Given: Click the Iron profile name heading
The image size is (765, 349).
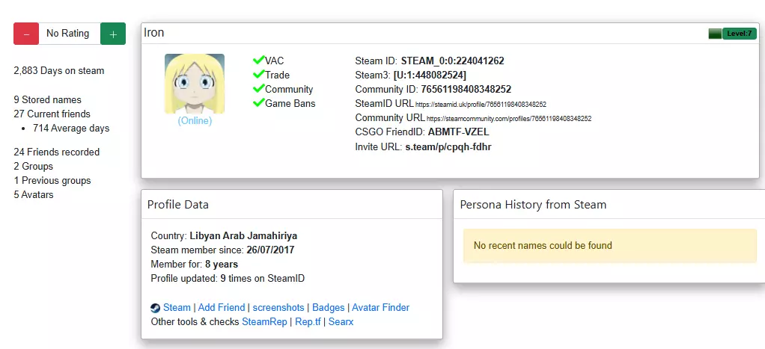Looking at the screenshot, I should tap(153, 33).
